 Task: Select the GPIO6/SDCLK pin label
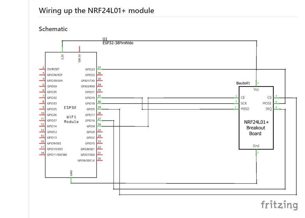tap(86, 160)
